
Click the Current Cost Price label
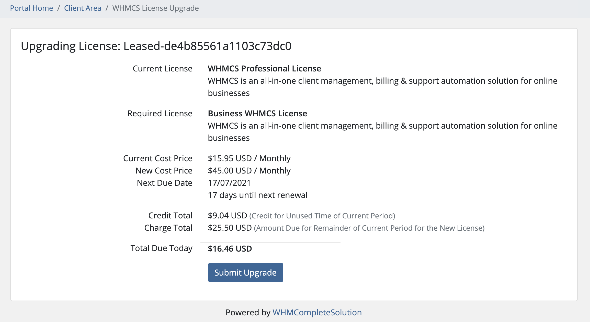[x=158, y=158]
